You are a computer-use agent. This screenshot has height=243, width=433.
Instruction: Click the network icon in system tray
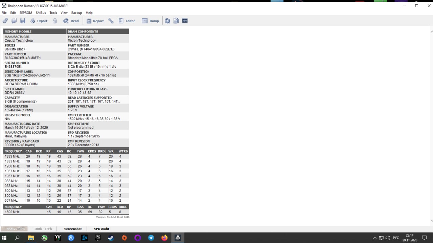pyautogui.click(x=381, y=238)
